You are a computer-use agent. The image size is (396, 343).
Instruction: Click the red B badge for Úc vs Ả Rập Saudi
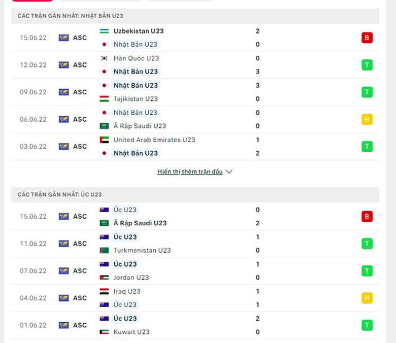(x=367, y=217)
